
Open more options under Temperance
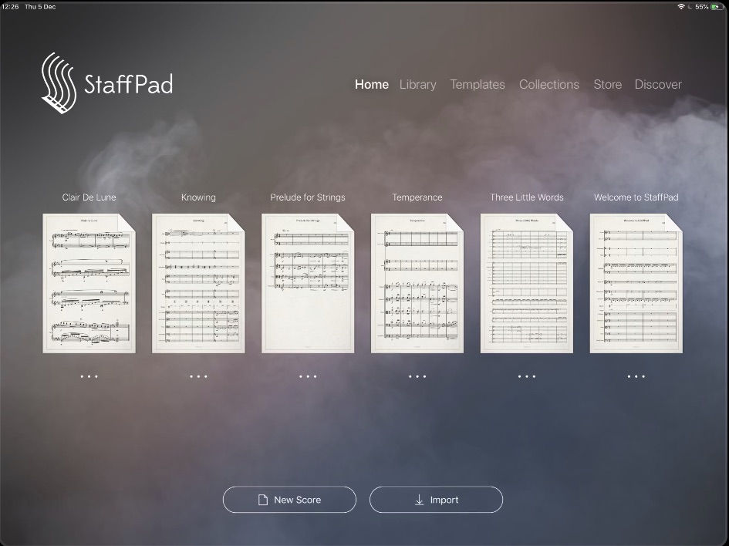[x=417, y=376]
